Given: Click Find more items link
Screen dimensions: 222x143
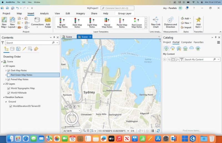Looking at the screenshot, I should tap(191, 131).
